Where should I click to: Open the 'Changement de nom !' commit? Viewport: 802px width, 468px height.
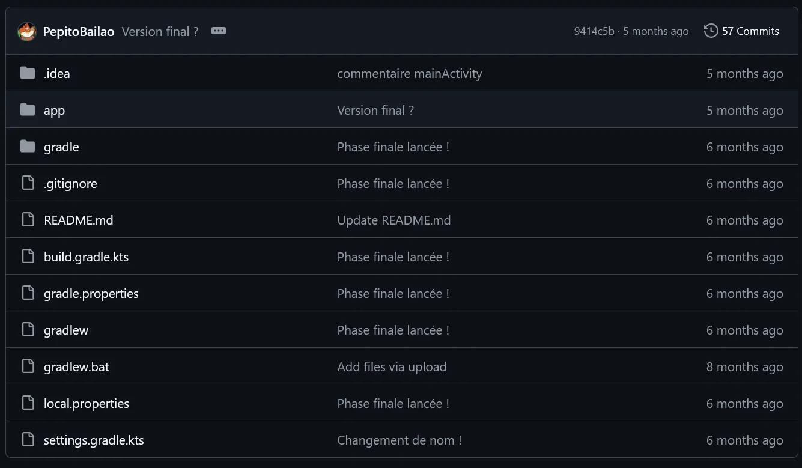click(399, 440)
